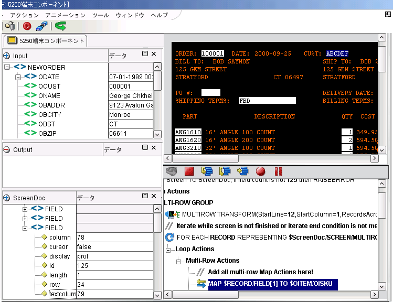Click the green return arrow icon
The image size is (393, 302).
tap(60, 26)
